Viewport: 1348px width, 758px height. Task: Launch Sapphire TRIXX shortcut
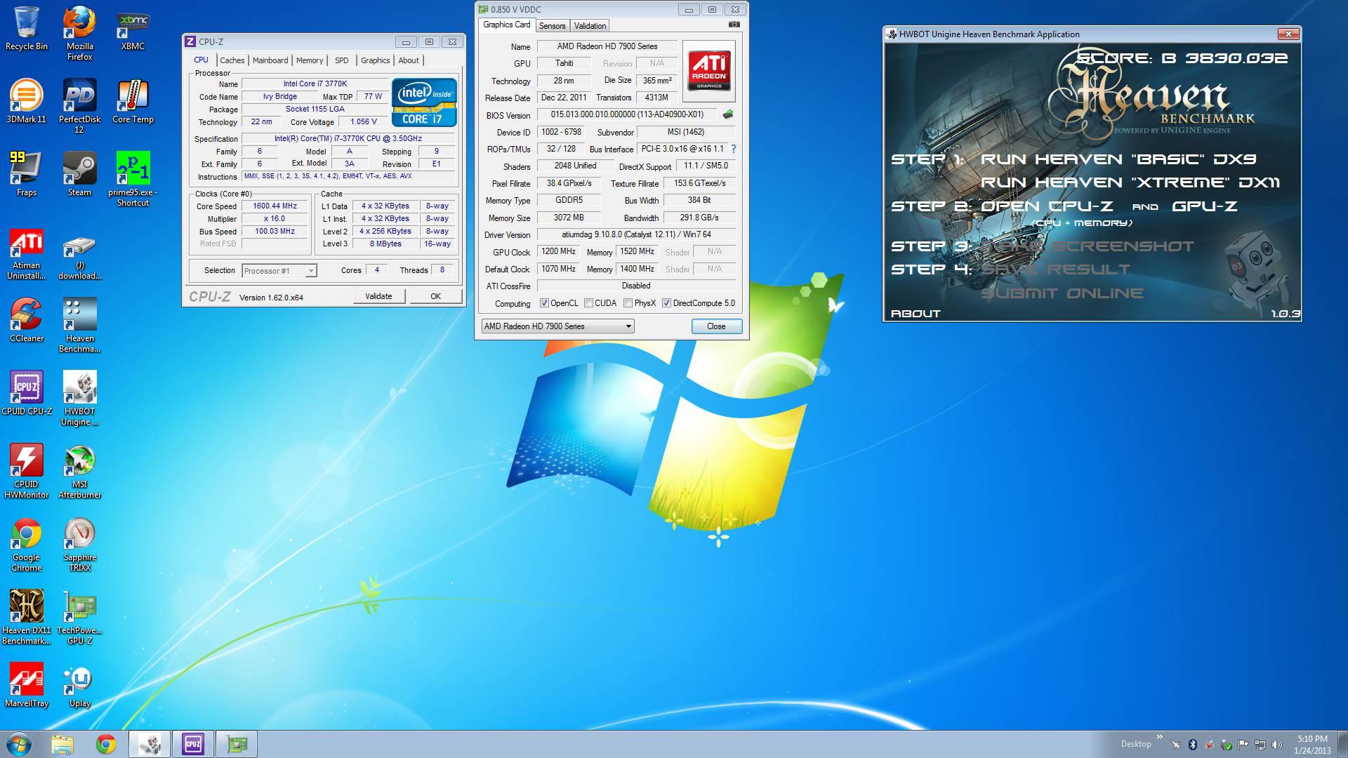[79, 545]
